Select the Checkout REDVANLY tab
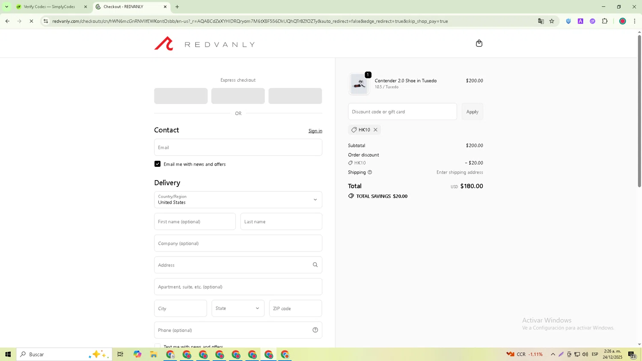Viewport: 642px width, 361px height. pyautogui.click(x=131, y=7)
